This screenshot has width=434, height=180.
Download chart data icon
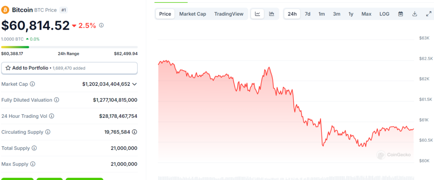point(414,14)
